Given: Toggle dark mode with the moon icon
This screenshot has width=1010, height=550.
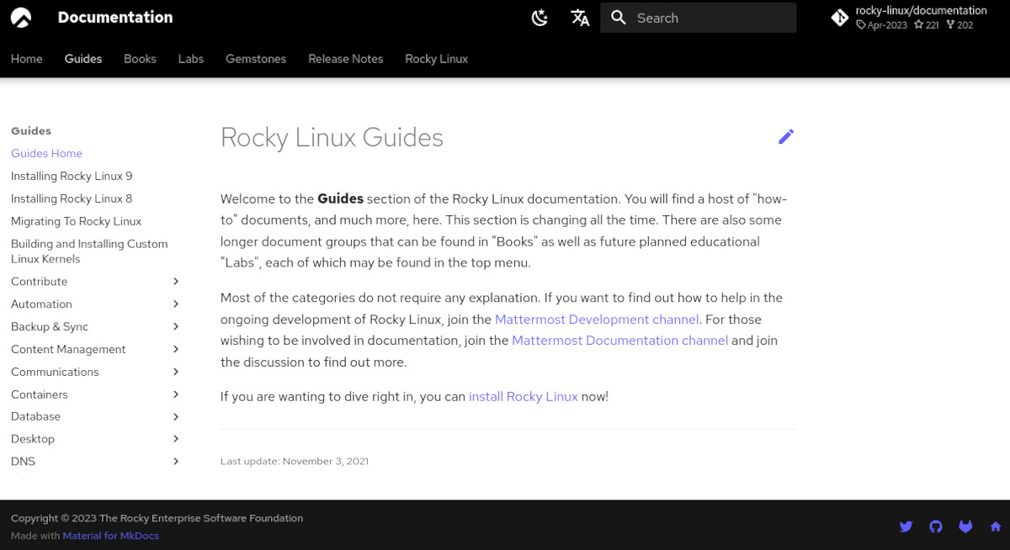Looking at the screenshot, I should pos(540,17).
